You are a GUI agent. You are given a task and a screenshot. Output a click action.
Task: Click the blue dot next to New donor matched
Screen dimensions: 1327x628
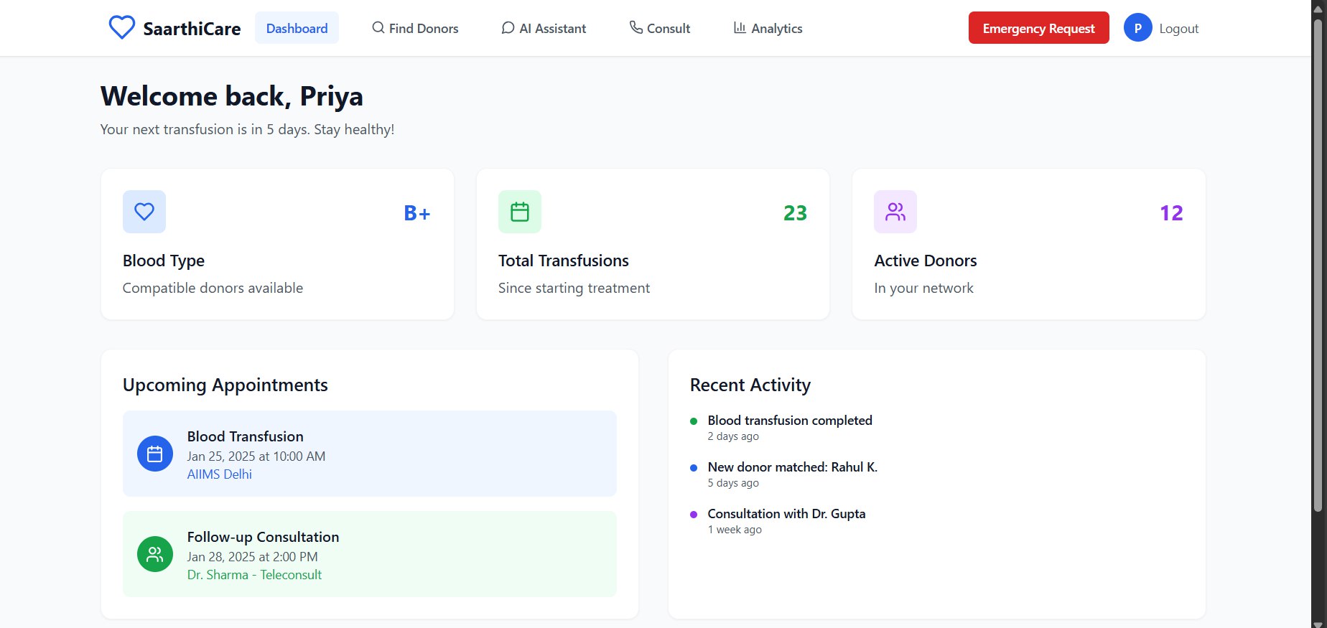[694, 468]
